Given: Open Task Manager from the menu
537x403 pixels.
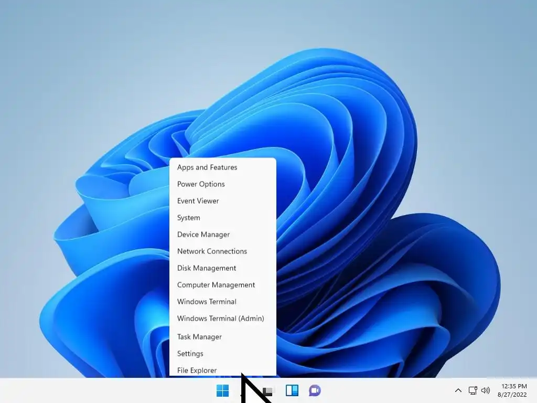Looking at the screenshot, I should pos(222,337).
